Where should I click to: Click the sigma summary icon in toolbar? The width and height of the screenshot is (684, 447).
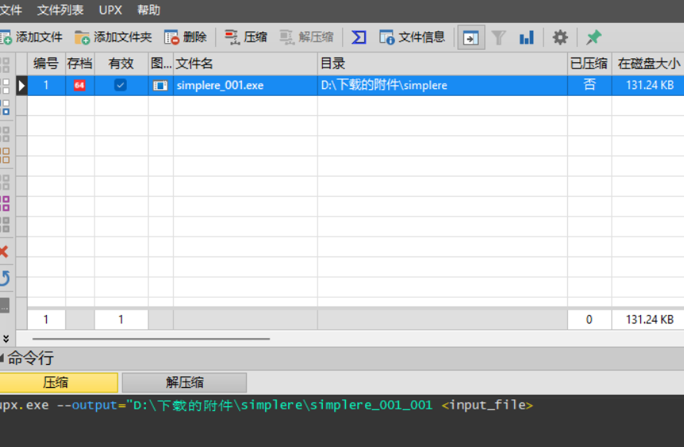coord(358,37)
